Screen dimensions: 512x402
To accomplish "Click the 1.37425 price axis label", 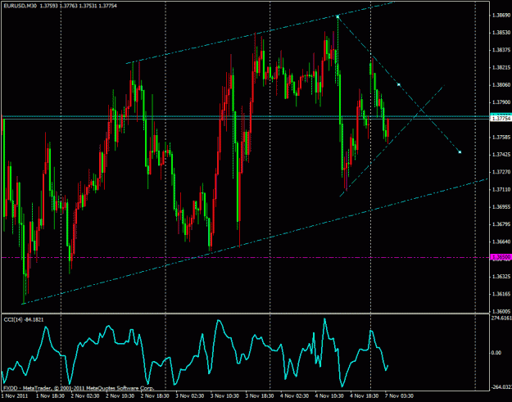I will coord(501,155).
